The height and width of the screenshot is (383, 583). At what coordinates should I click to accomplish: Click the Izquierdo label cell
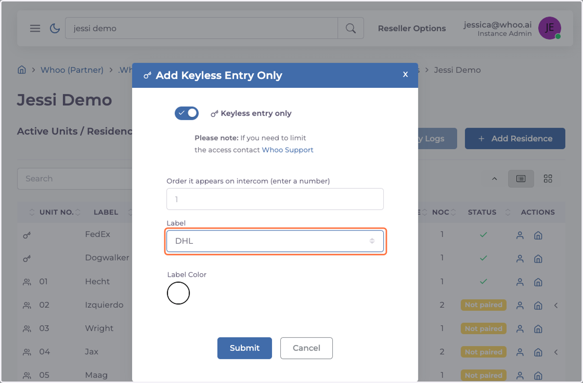(104, 305)
